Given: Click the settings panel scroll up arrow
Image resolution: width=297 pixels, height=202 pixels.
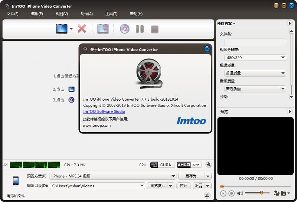Looking at the screenshot, I should click(291, 31).
